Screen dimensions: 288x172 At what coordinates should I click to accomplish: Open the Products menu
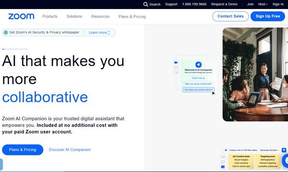(x=50, y=16)
